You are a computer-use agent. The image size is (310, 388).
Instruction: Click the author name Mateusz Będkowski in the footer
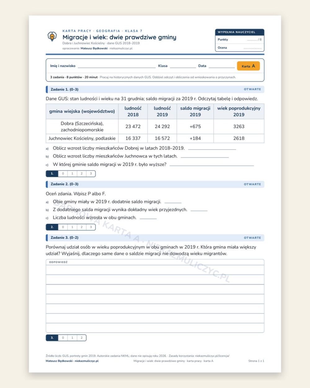59,361
